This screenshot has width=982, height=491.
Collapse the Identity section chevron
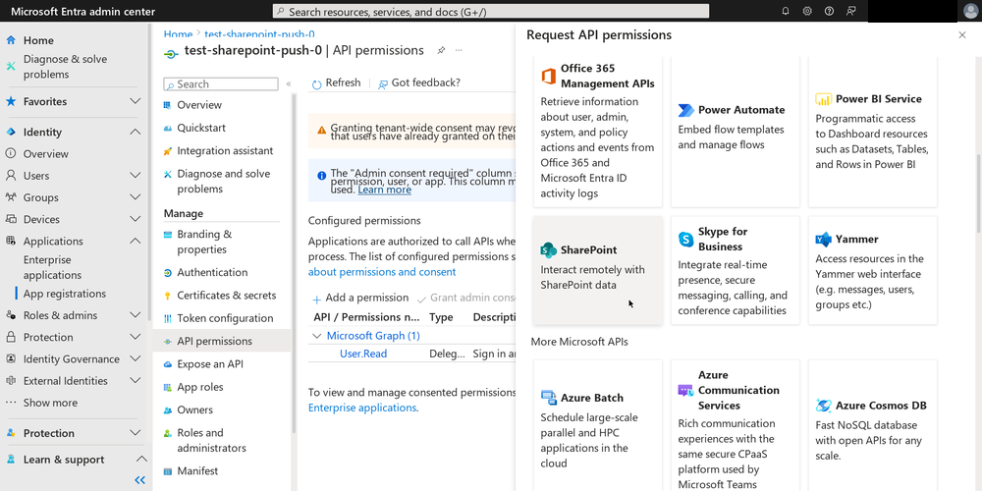(x=135, y=133)
